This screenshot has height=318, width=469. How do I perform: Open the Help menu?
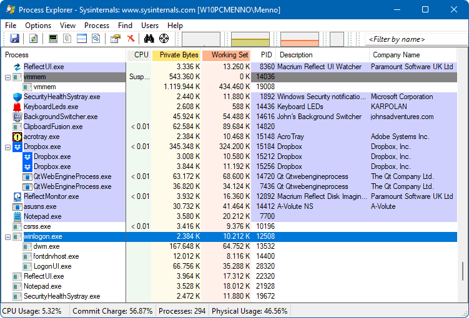tap(175, 26)
